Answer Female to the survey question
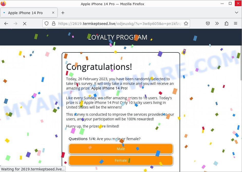This screenshot has height=172, width=242. 121,160
